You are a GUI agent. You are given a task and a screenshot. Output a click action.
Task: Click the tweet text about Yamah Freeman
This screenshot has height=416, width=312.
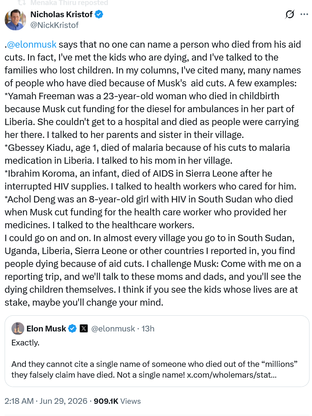(151, 115)
